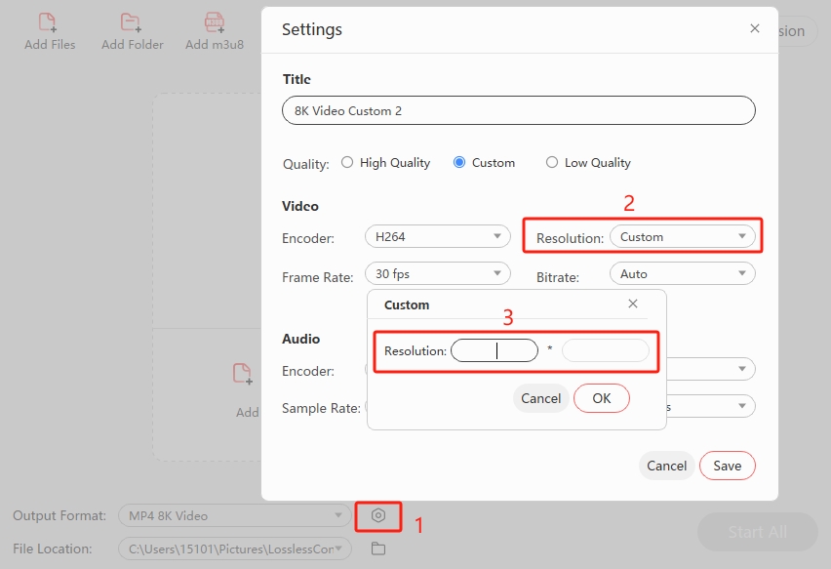This screenshot has width=831, height=569.
Task: Open the Resolution Custom dropdown
Action: pos(682,236)
